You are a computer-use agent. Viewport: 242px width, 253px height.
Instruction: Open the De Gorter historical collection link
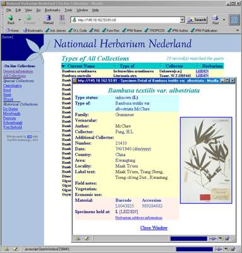tap(10, 109)
